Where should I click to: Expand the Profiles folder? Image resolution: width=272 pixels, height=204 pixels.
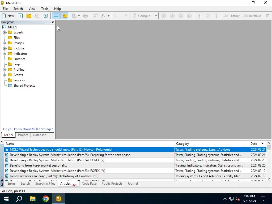[4, 70]
